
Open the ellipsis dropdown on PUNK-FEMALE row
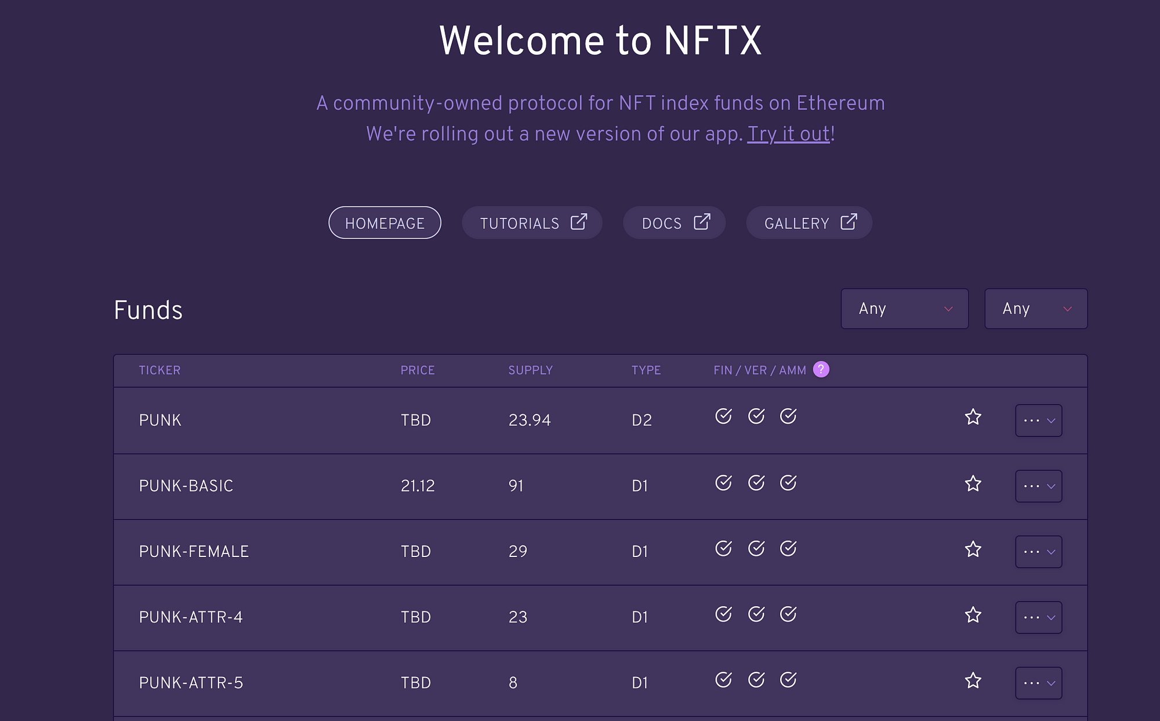(x=1038, y=551)
